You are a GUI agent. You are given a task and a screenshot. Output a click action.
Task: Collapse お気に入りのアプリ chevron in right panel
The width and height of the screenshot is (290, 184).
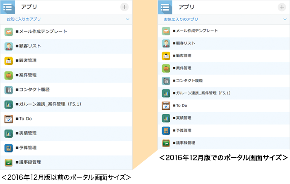pos(285,19)
